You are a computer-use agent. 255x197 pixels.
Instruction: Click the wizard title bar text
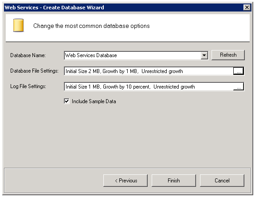(x=54, y=8)
